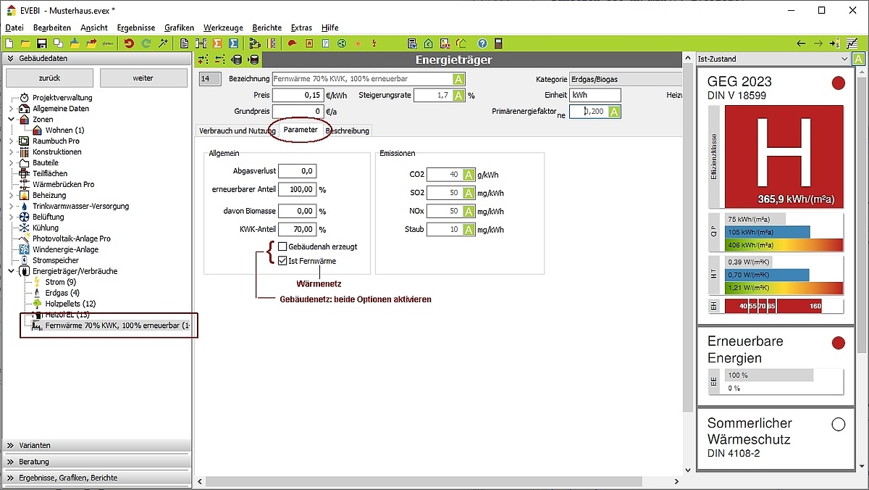869x490 pixels.
Task: Navigate forward with the right arrow icon
Action: click(x=818, y=43)
